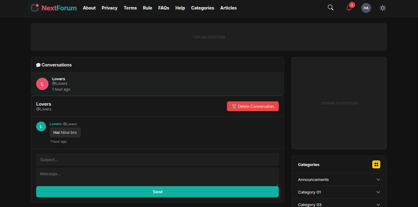The height and width of the screenshot is (207, 418).
Task: Click the teal L avatar beside the message
Action: (41, 126)
